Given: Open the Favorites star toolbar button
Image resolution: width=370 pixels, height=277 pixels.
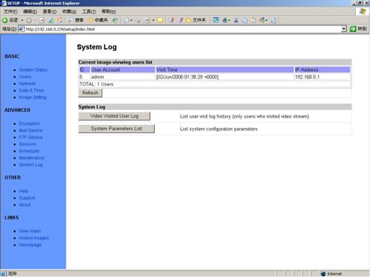Looking at the screenshot, I should (x=98, y=20).
